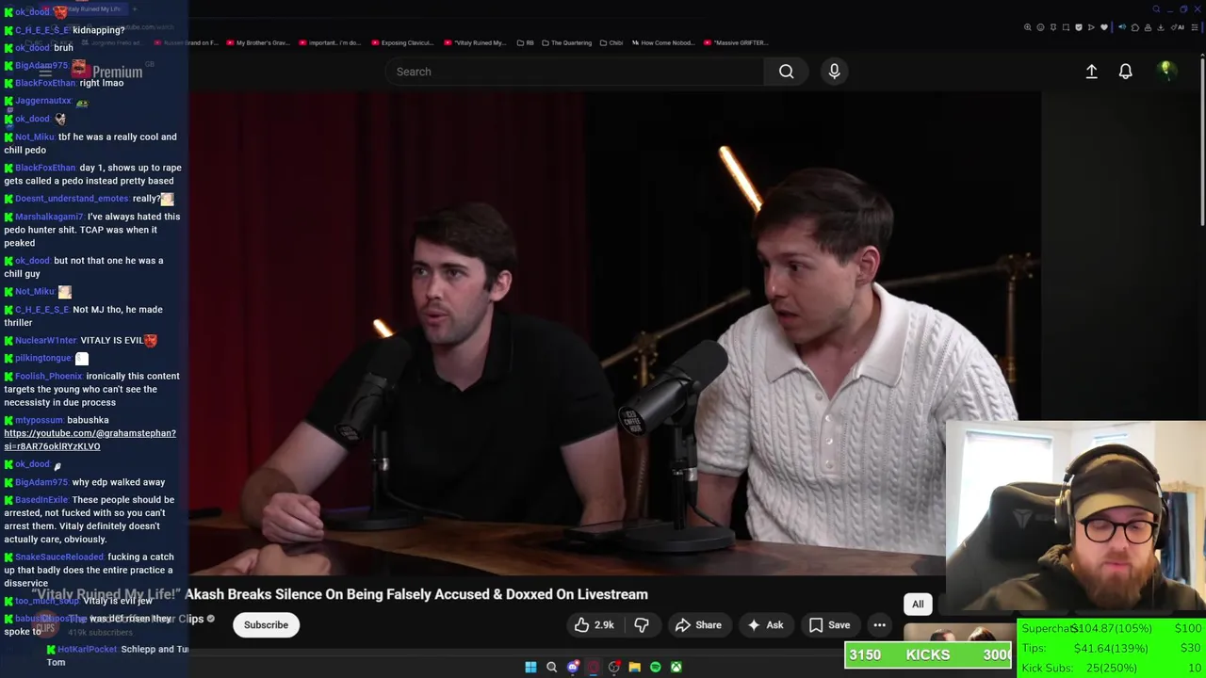
Task: Open the 'How Come Nobod...' bookmark
Action: [x=664, y=42]
